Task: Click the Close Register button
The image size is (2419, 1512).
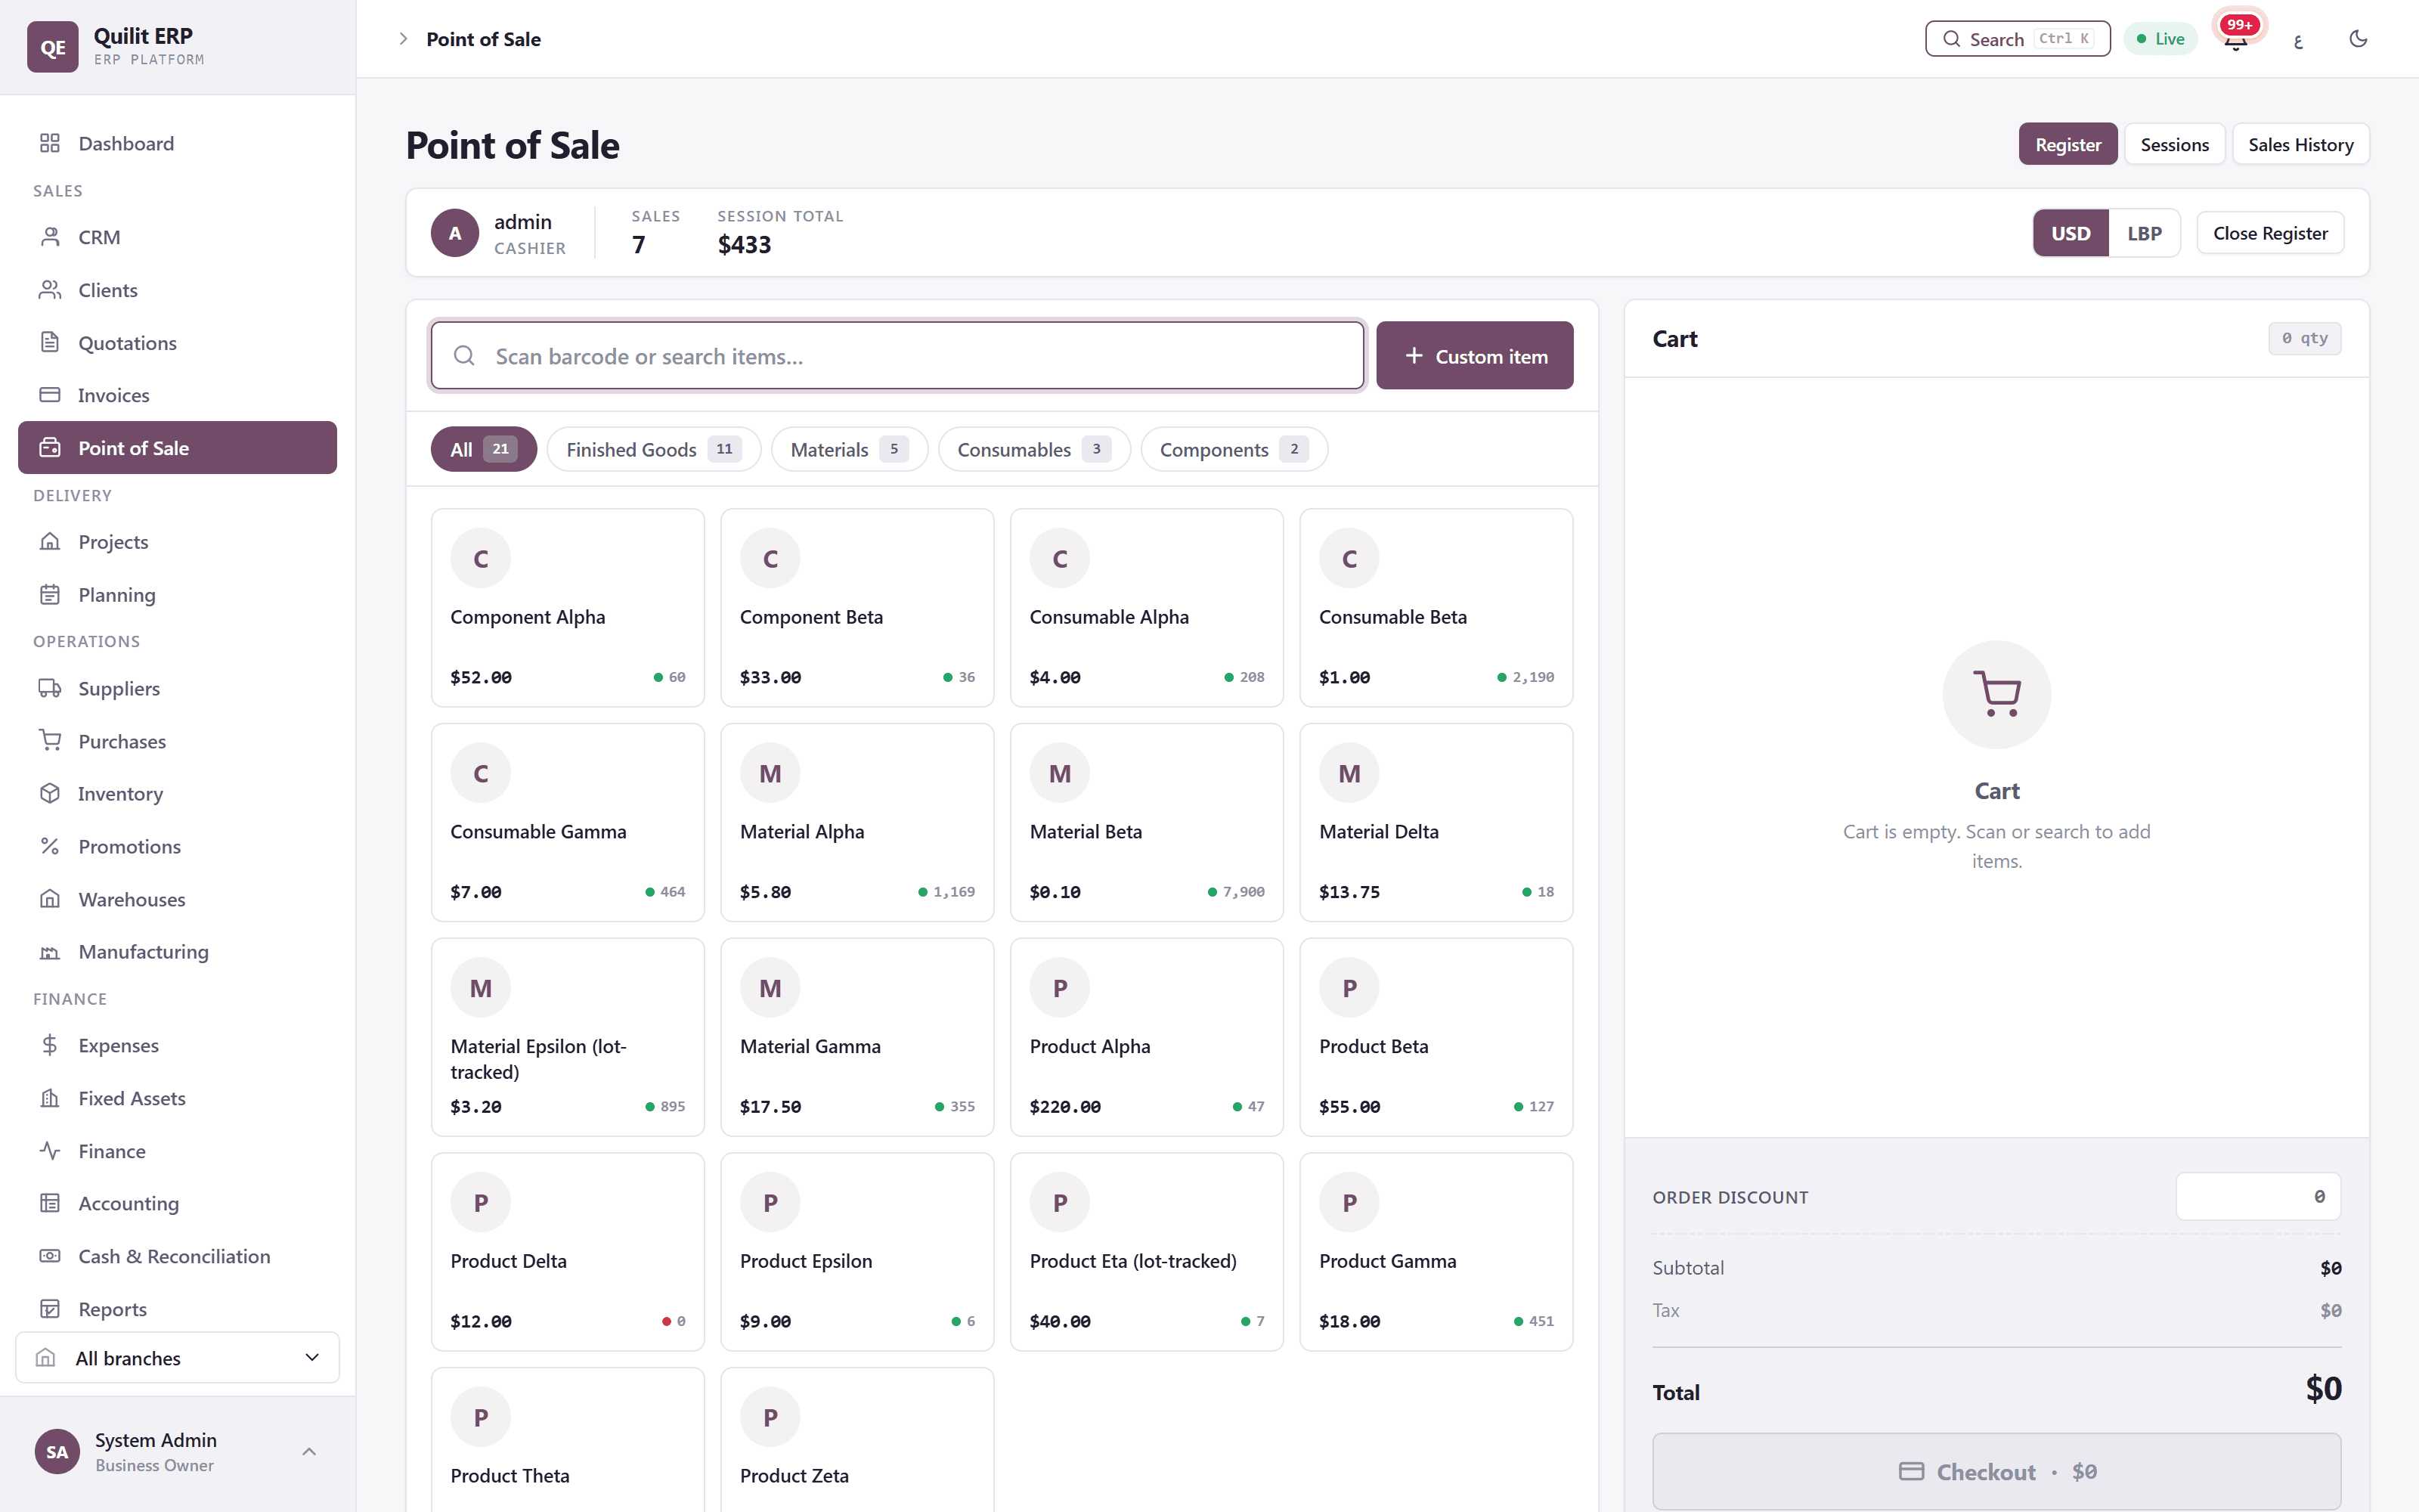Action: [x=2270, y=233]
